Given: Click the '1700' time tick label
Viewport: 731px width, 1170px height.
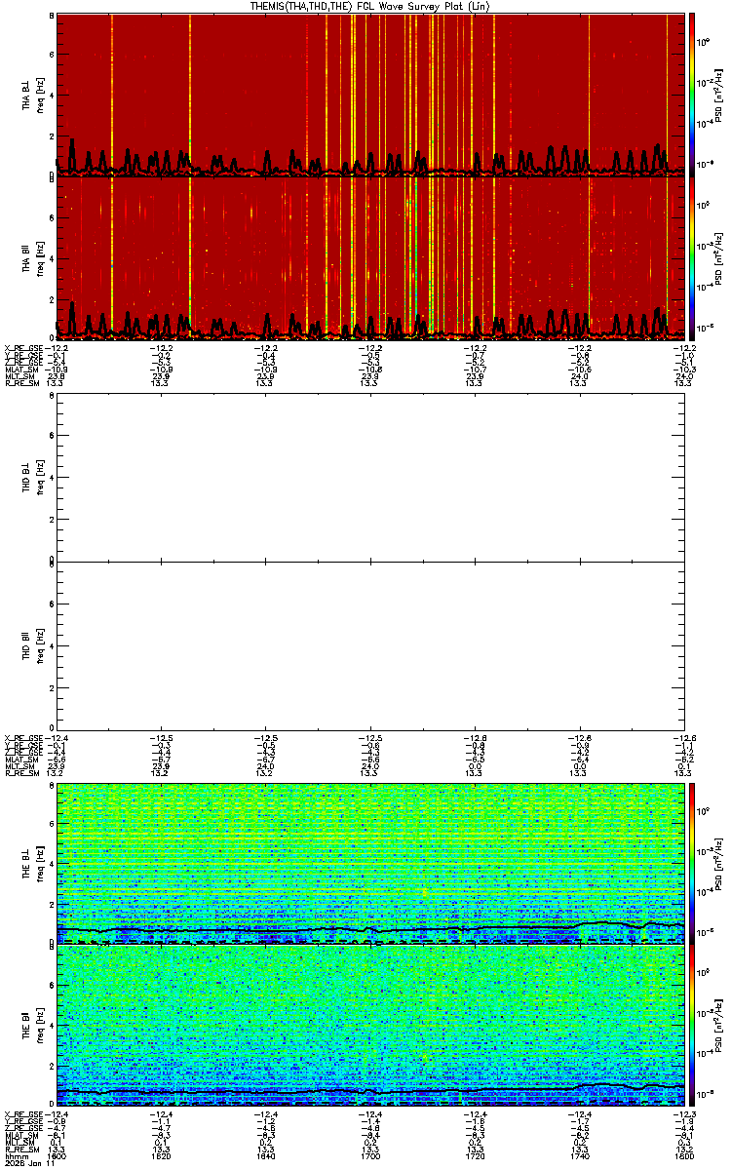Looking at the screenshot, I should [370, 1157].
